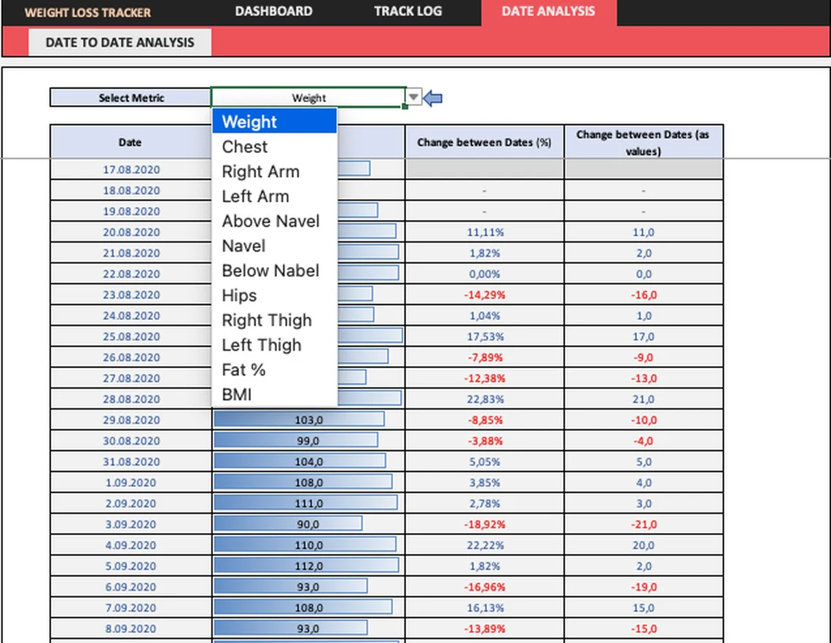831x643 pixels.
Task: Select Weight from the metric list
Action: point(248,122)
